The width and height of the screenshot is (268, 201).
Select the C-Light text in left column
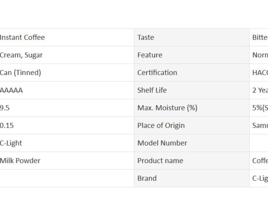pos(11,143)
